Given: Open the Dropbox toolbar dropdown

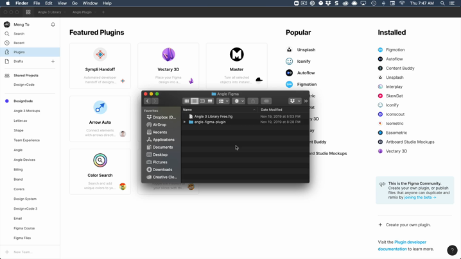Looking at the screenshot, I should 294,101.
